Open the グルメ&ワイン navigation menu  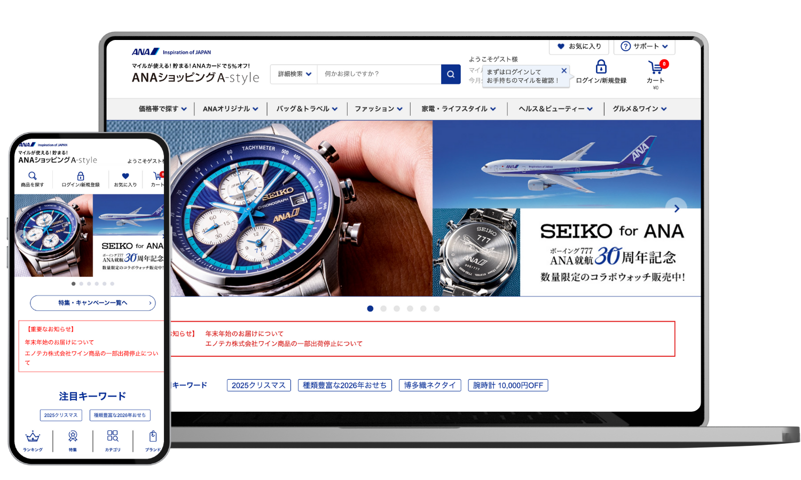tap(639, 109)
